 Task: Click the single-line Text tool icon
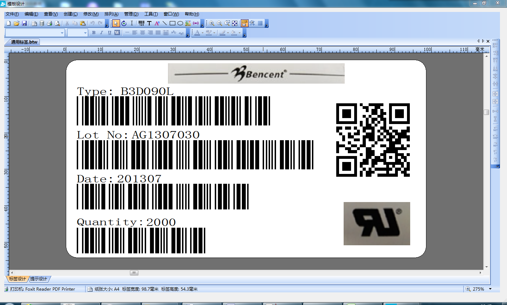[149, 24]
